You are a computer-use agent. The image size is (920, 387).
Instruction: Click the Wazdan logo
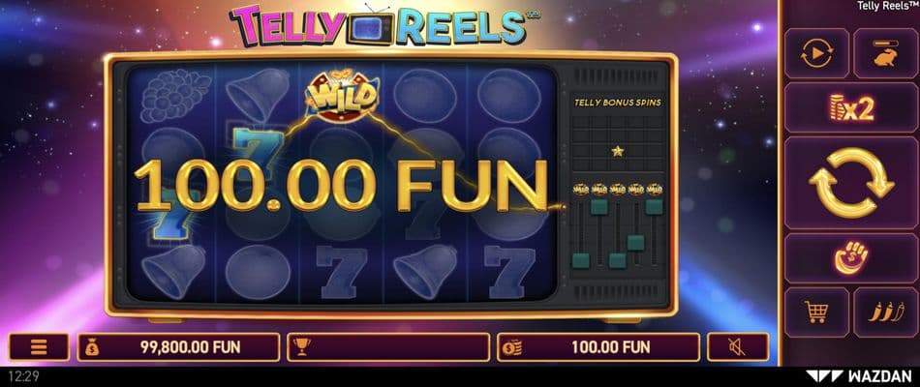click(x=860, y=375)
